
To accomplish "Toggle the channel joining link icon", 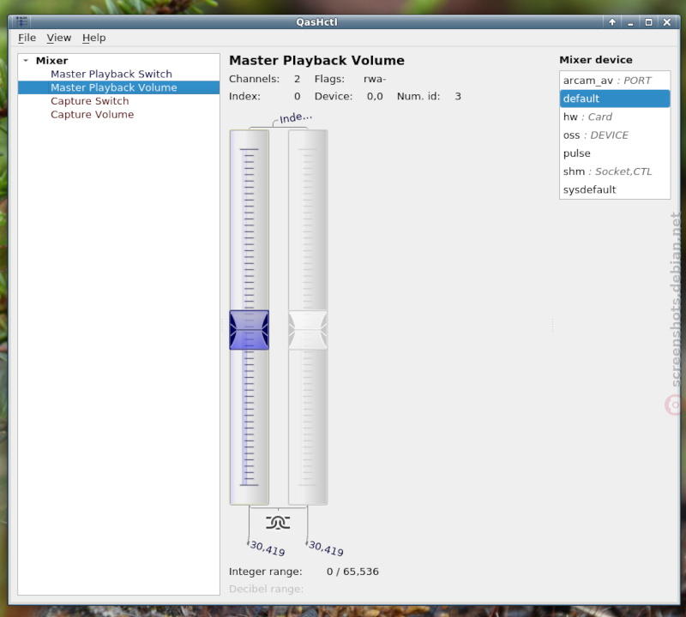I will point(278,522).
